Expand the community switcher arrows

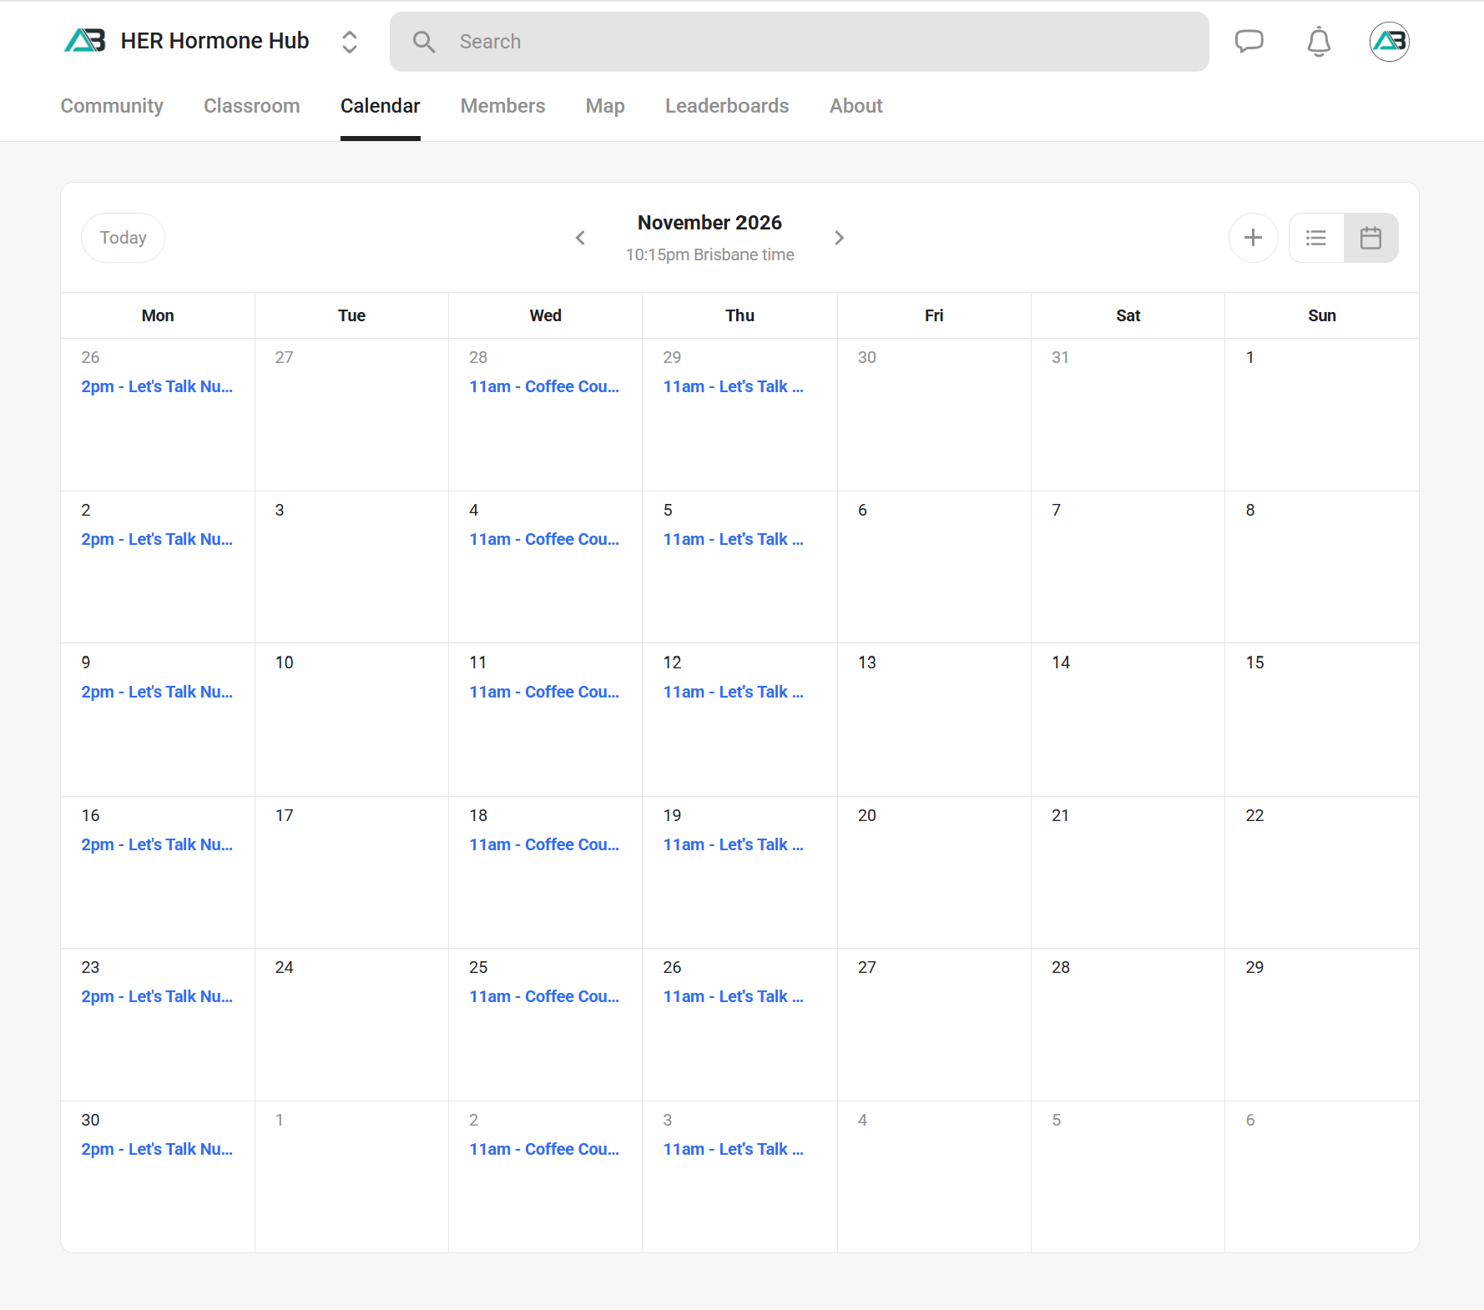(350, 42)
